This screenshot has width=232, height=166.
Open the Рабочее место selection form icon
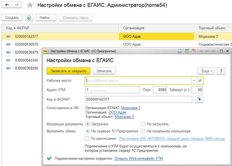coord(200,81)
